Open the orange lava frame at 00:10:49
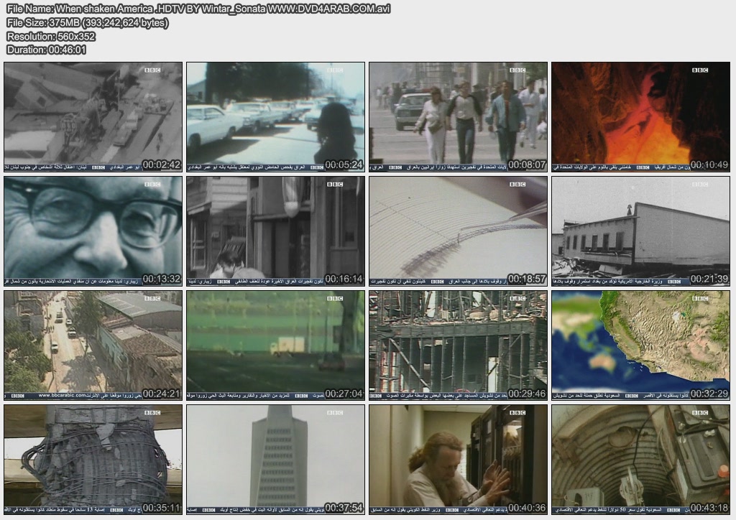Image resolution: width=736 pixels, height=520 pixels. tap(640, 116)
